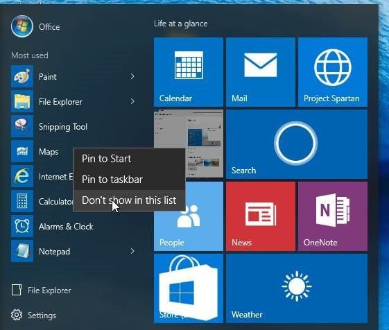Viewport: 389px width, 330px height.
Task: Click the Internet Explorer icon
Action: pos(22,176)
